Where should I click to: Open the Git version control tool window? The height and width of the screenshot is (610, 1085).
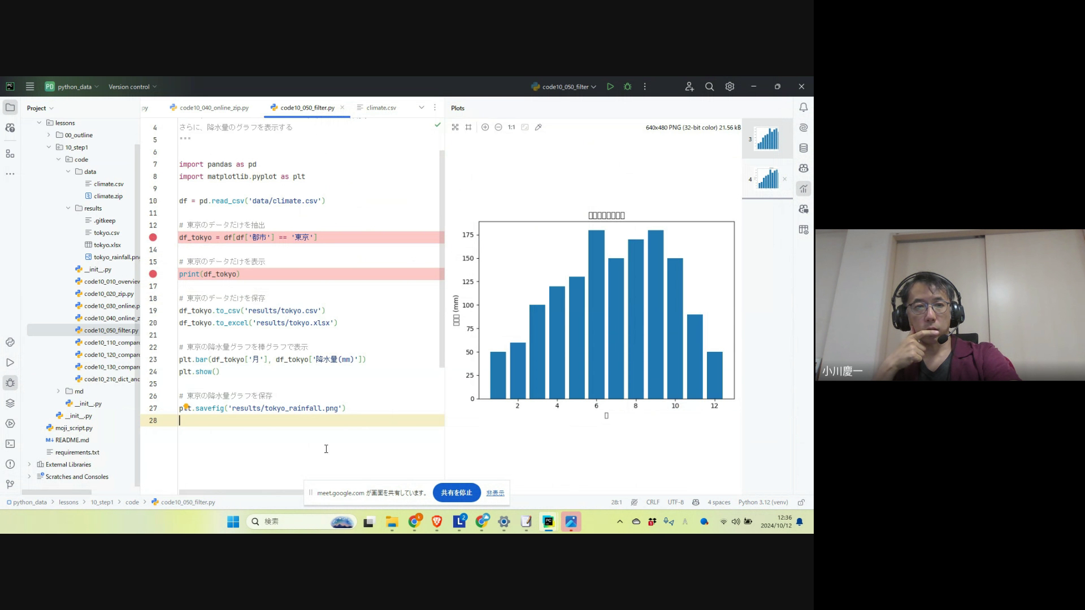tap(10, 484)
